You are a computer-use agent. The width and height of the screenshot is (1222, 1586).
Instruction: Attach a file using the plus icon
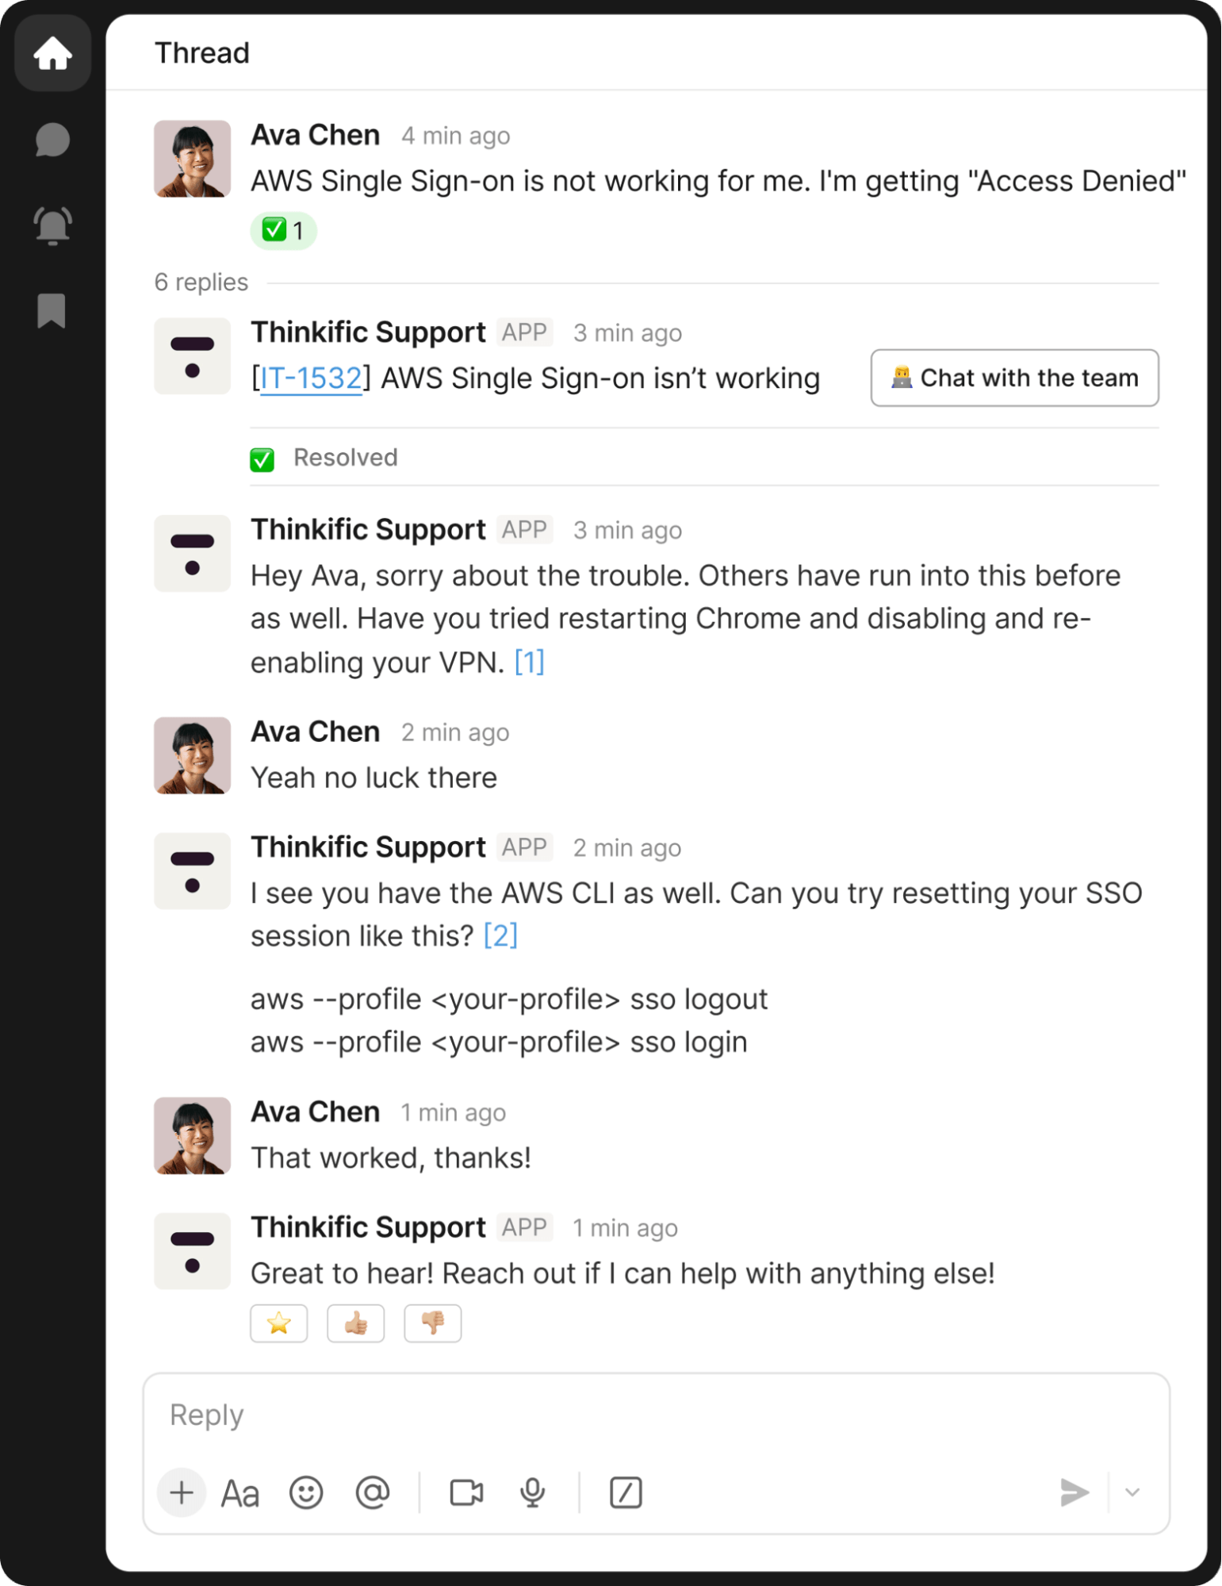[181, 1492]
